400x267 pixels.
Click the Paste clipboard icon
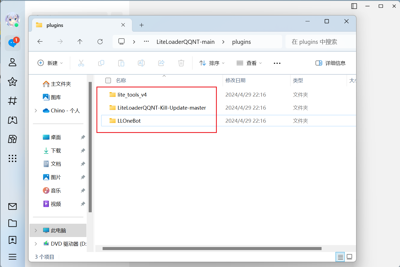(121, 63)
